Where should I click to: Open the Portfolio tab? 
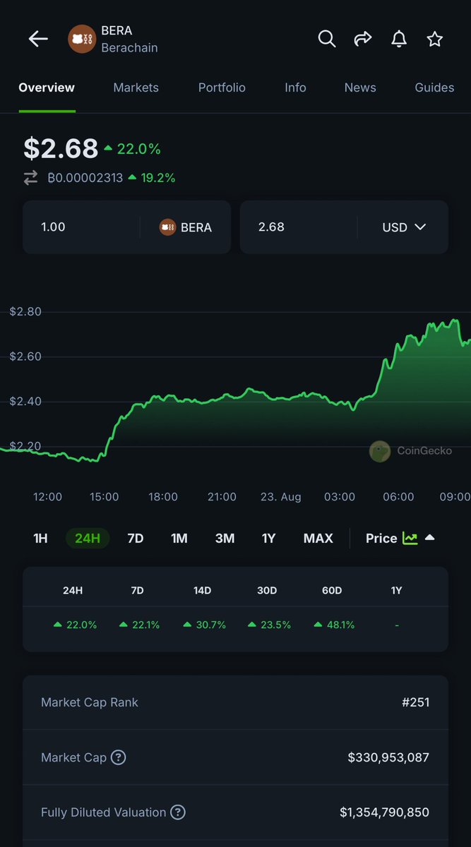click(x=222, y=88)
